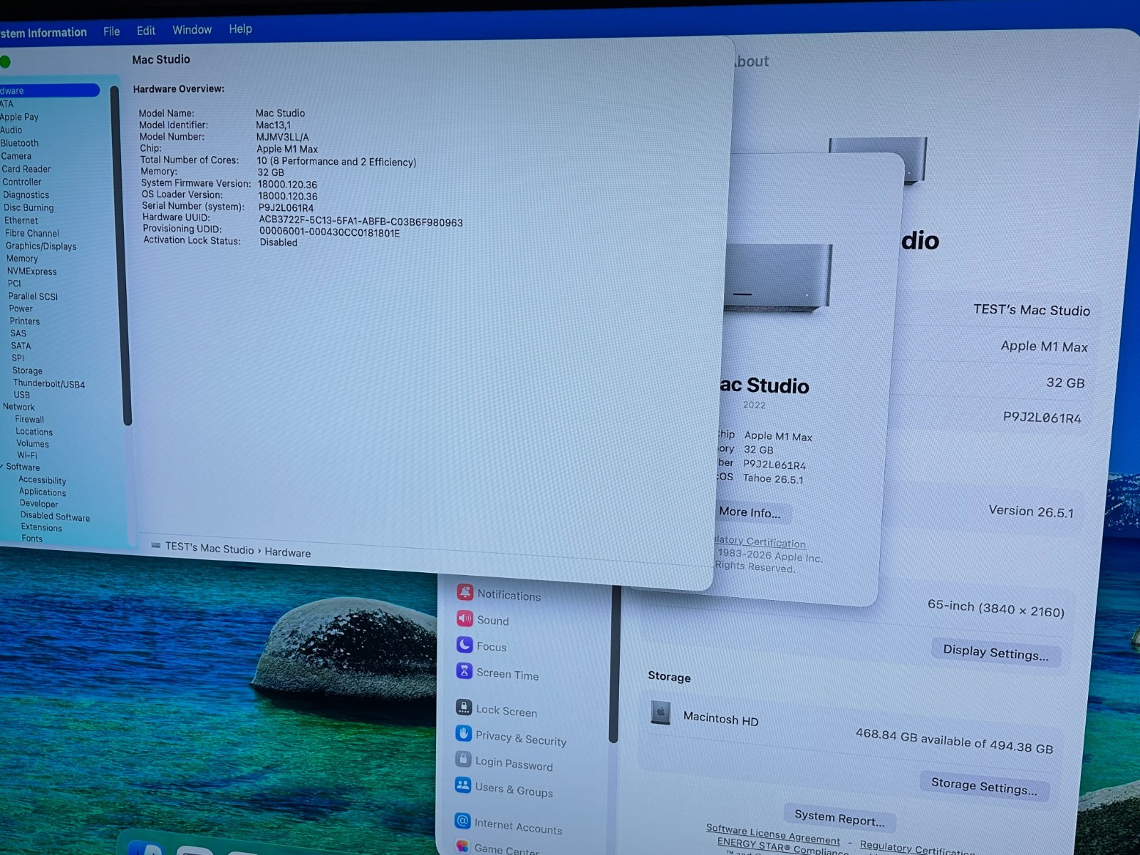Open the Privacy & Security hand icon
The image size is (1140, 855).
tap(463, 733)
